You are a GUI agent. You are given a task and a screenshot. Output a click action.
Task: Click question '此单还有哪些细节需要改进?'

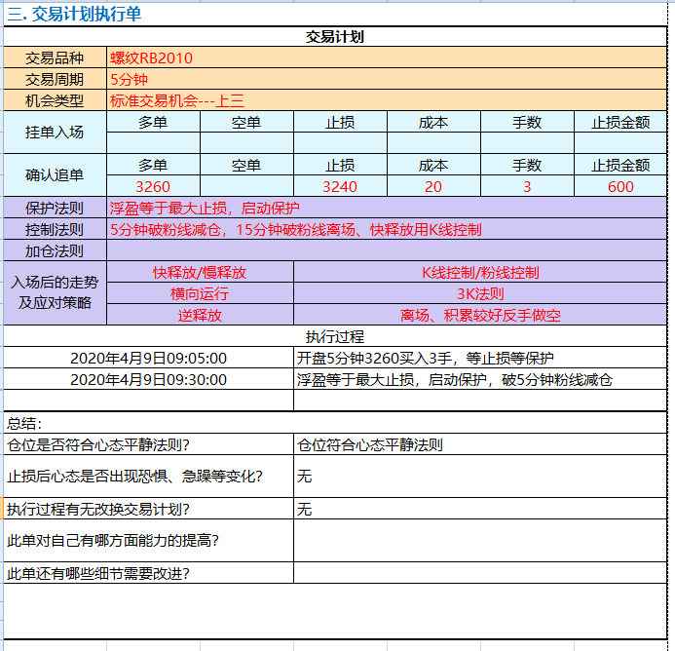(148, 573)
